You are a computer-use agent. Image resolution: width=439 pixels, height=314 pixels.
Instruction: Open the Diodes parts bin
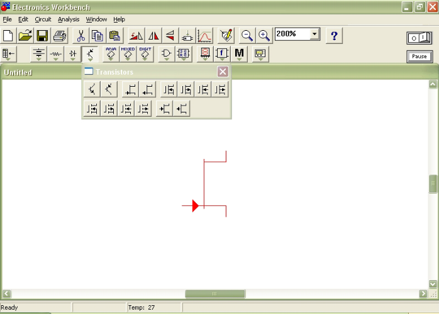tap(72, 53)
